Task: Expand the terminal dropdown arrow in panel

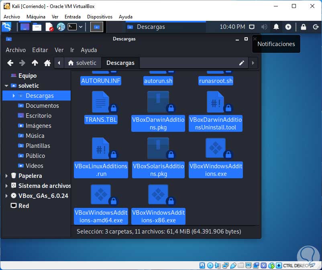Action: (81, 27)
